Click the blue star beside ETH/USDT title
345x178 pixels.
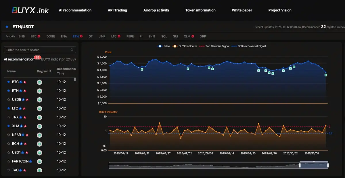(7, 27)
